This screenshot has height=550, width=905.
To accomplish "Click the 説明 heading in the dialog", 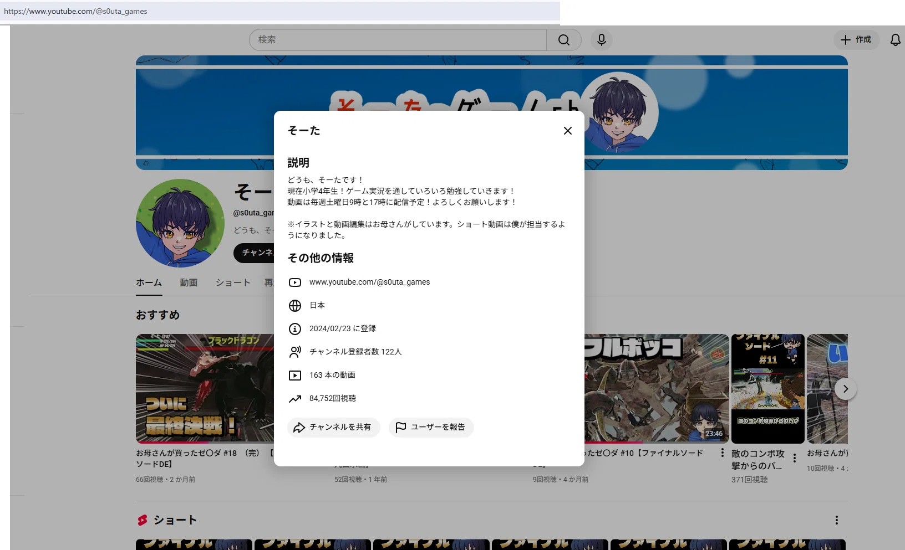I will click(298, 163).
